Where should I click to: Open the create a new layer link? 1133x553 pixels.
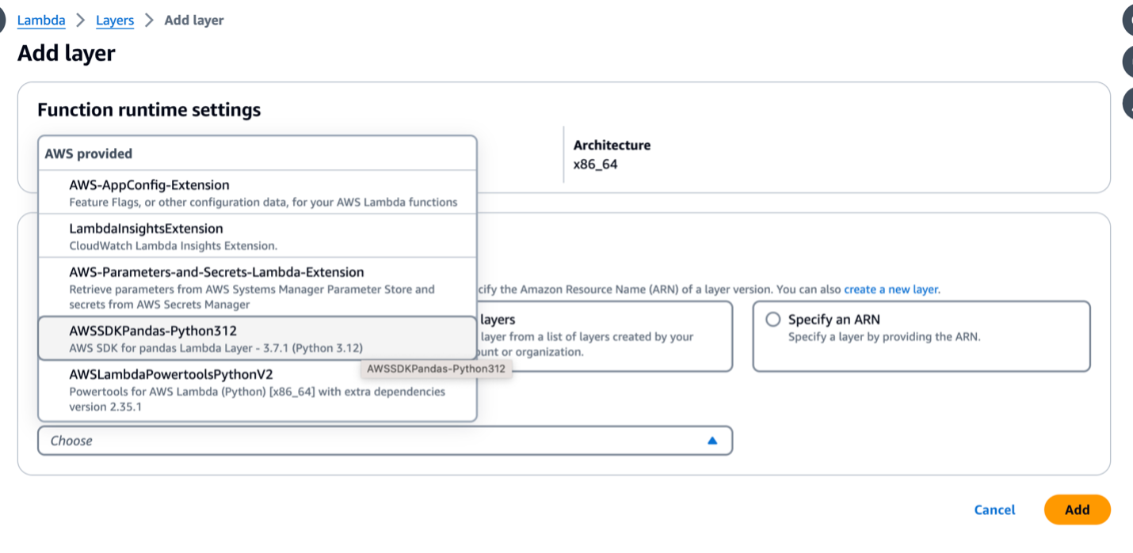(891, 289)
